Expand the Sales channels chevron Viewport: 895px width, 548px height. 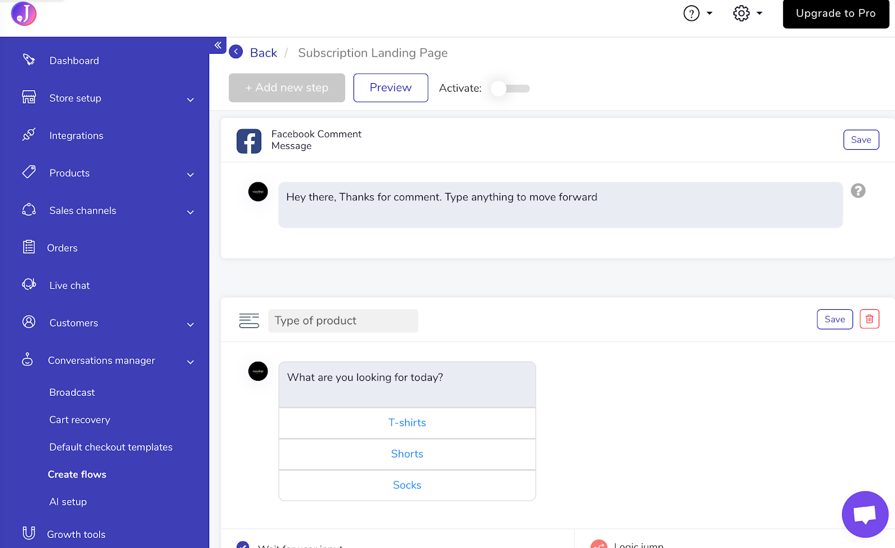click(190, 212)
